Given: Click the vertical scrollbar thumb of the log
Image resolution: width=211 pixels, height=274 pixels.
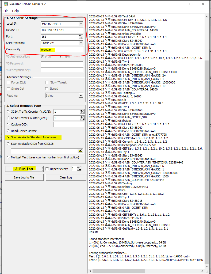Looking at the screenshot, I should (206, 162).
